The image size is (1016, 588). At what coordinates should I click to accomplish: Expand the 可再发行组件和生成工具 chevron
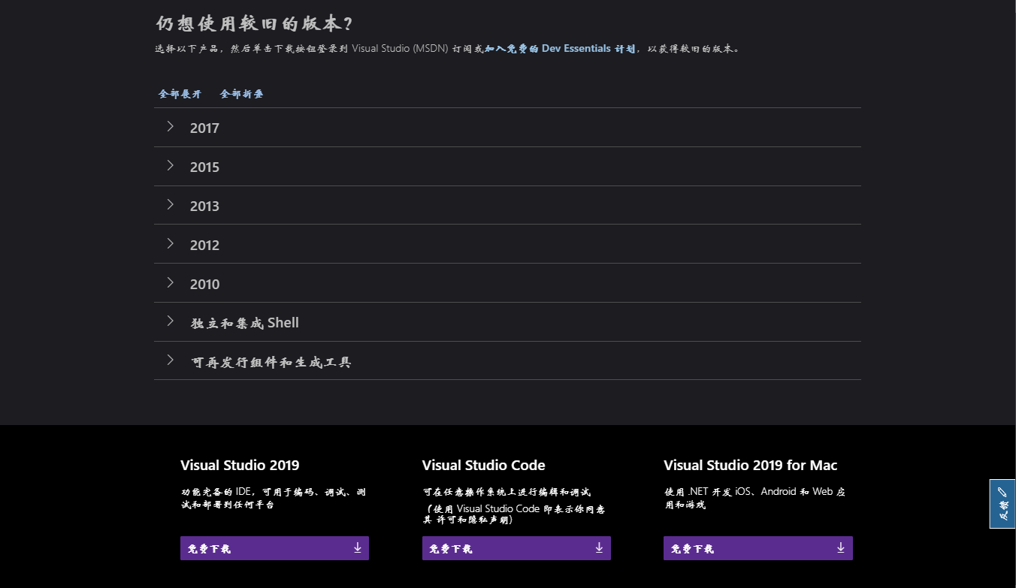click(x=171, y=360)
